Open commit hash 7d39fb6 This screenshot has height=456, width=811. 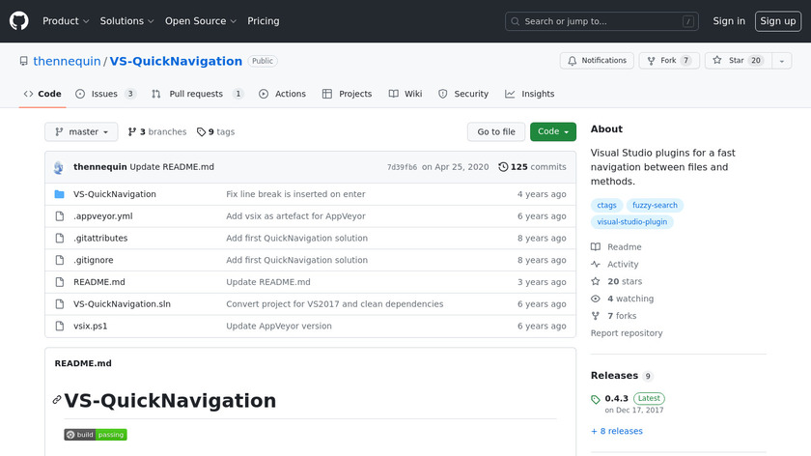pos(402,167)
